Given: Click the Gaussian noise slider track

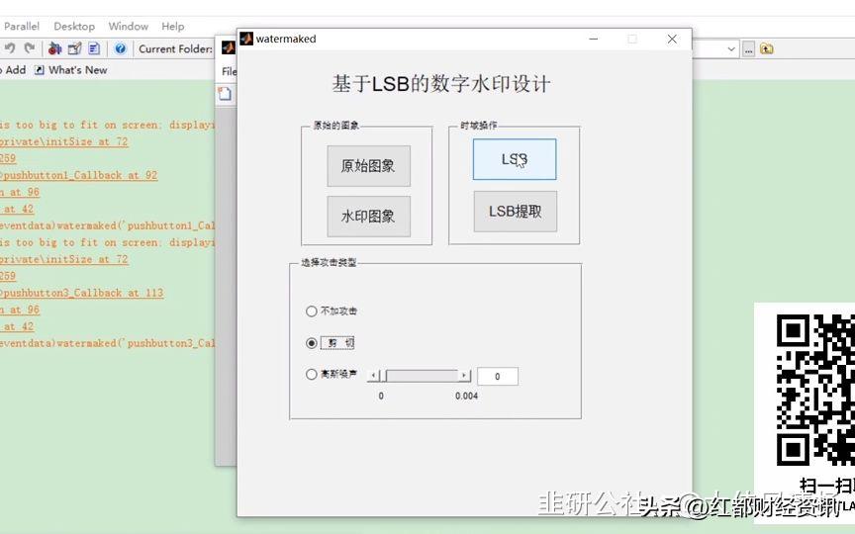Looking at the screenshot, I should point(423,376).
